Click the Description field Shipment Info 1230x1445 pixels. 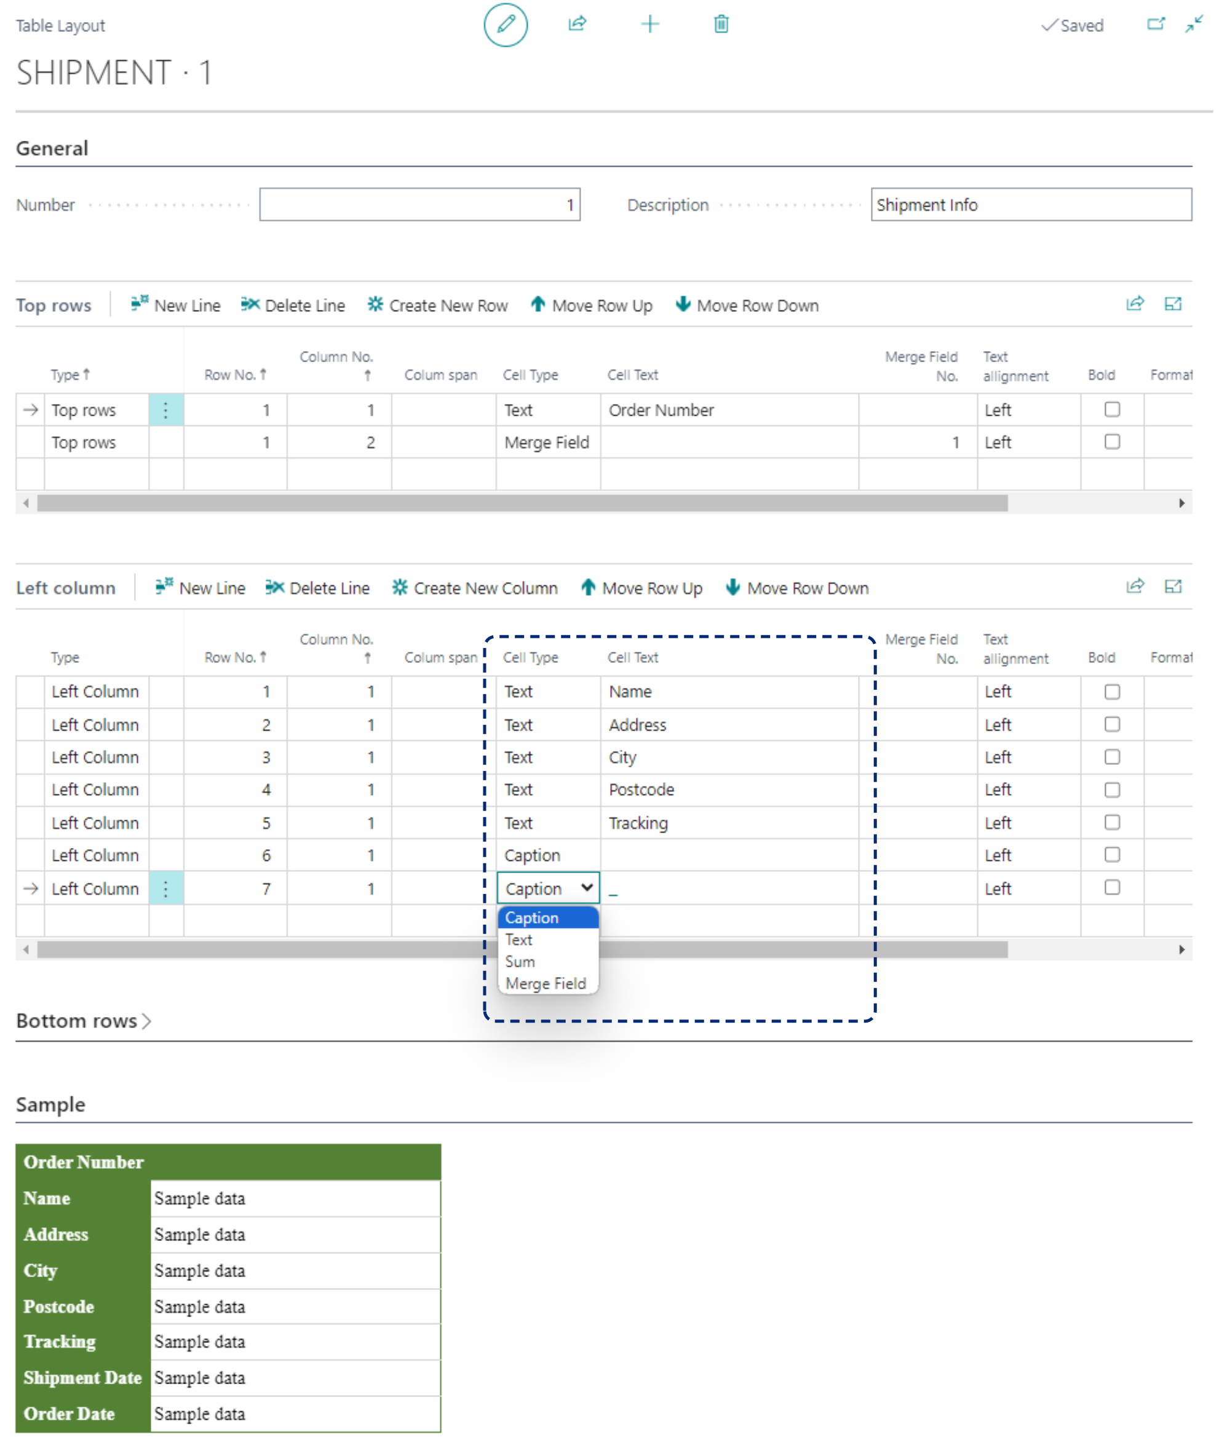pyautogui.click(x=1031, y=204)
